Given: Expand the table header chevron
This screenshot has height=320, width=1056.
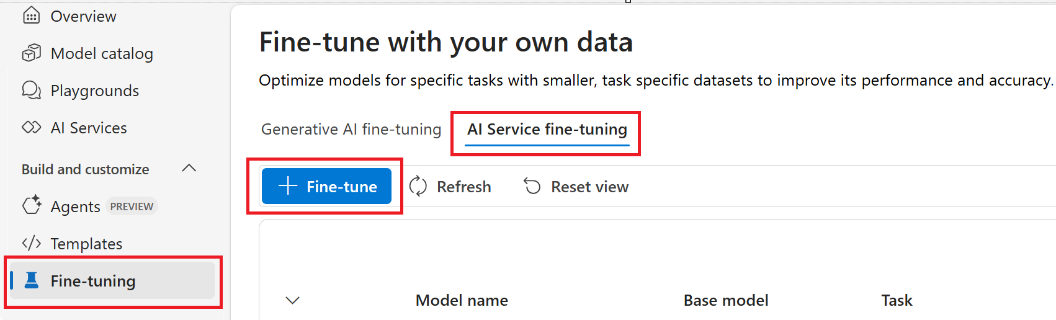Looking at the screenshot, I should tap(292, 301).
